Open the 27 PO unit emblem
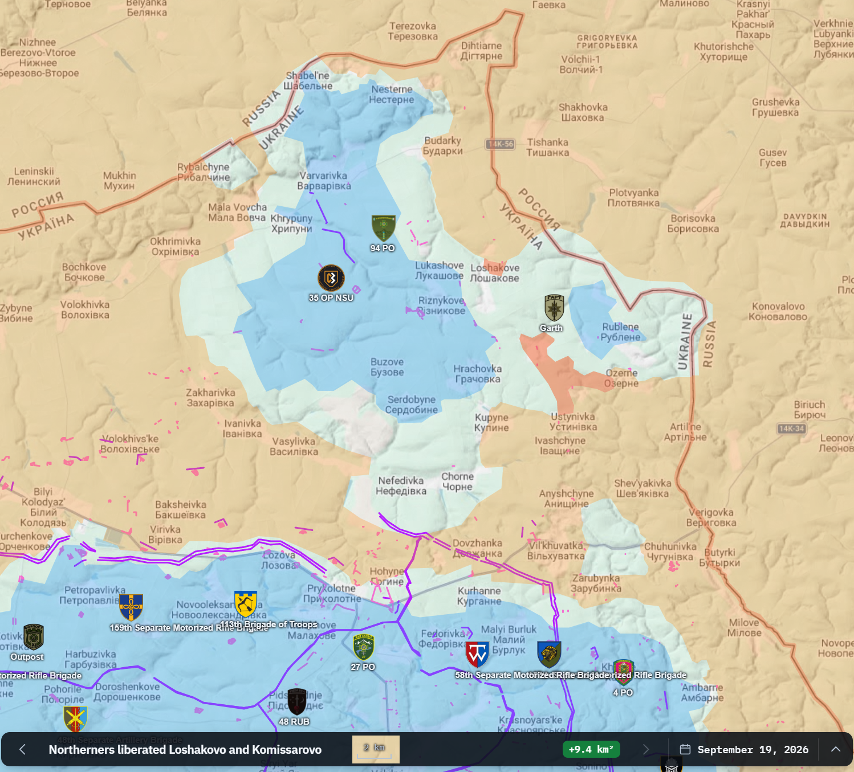The width and height of the screenshot is (854, 772). click(x=364, y=647)
